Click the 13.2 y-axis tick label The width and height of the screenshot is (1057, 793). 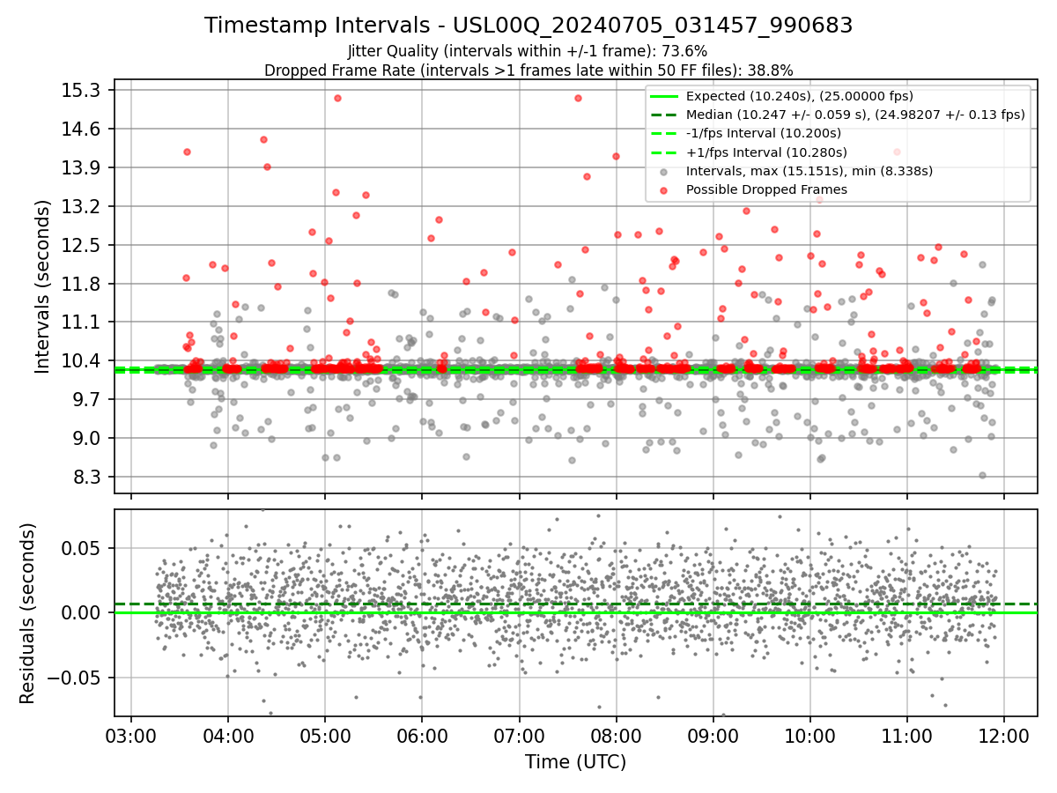pos(83,207)
